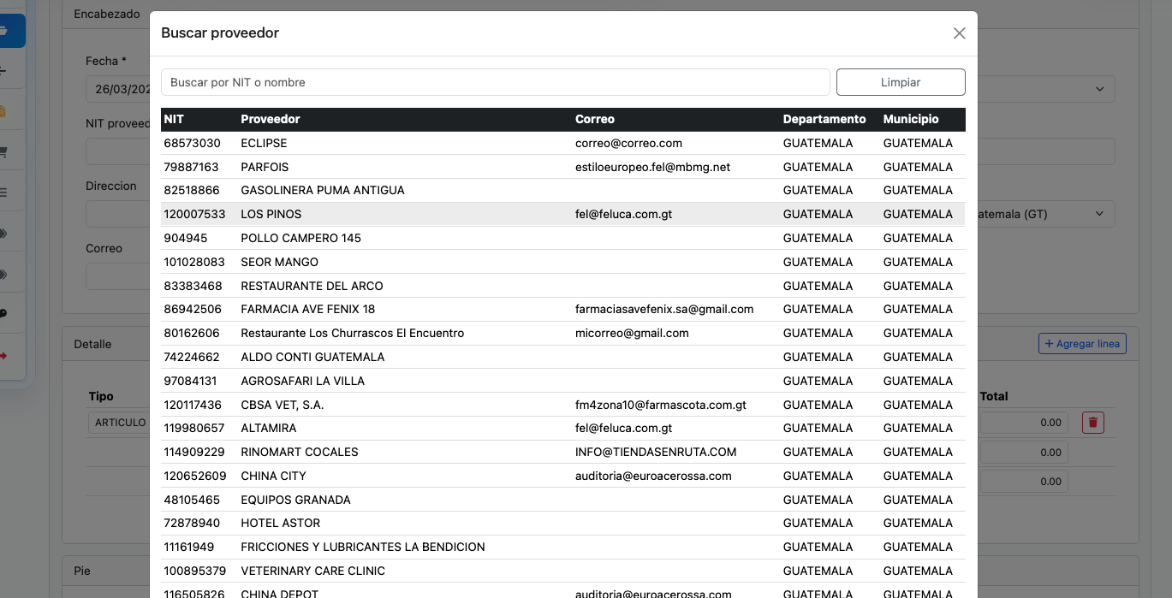1172x598 pixels.
Task: Open the ARTICULO type dropdown
Action: tap(118, 423)
